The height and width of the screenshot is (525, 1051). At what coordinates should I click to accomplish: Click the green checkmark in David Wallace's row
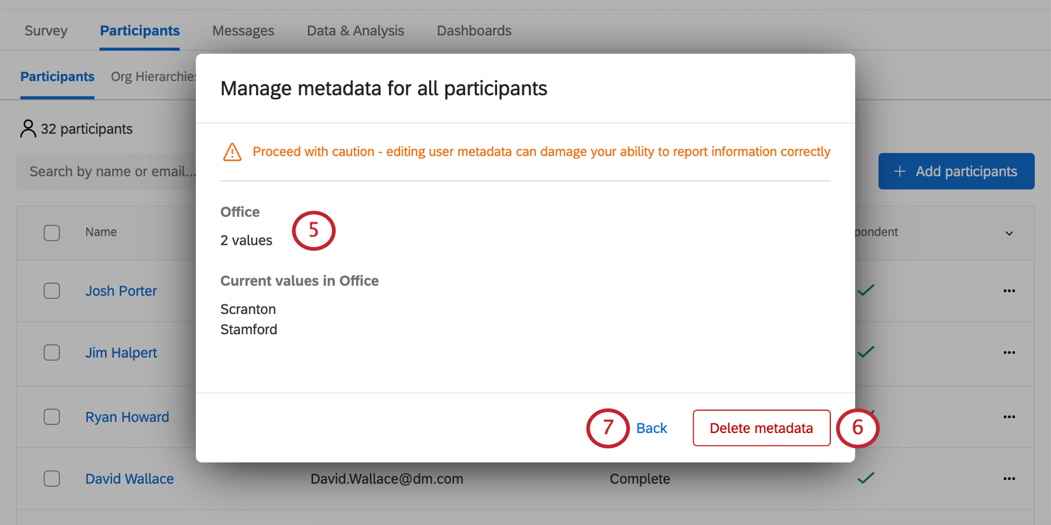pyautogui.click(x=866, y=478)
